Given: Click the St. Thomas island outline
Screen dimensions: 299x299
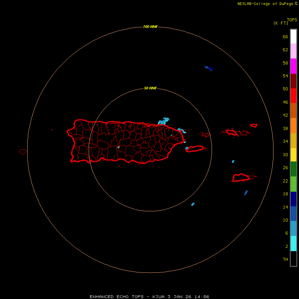Looking at the screenshot, I should click(x=232, y=133).
